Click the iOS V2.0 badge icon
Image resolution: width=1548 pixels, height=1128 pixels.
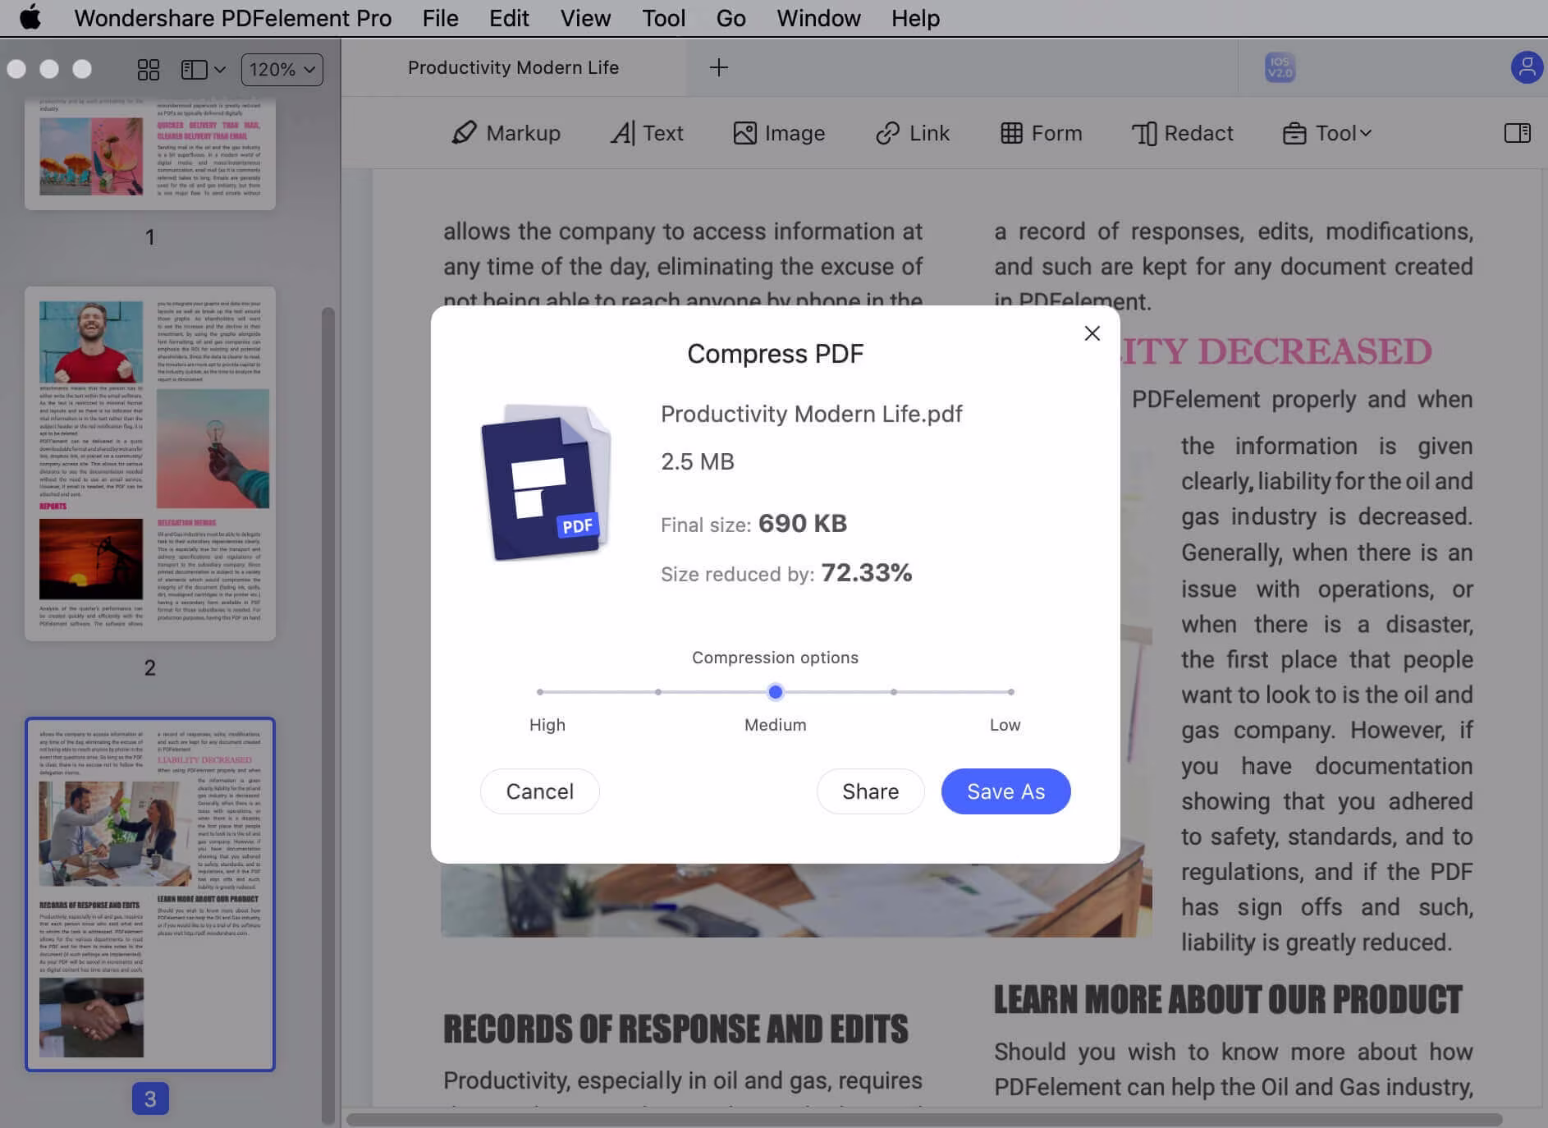tap(1280, 67)
